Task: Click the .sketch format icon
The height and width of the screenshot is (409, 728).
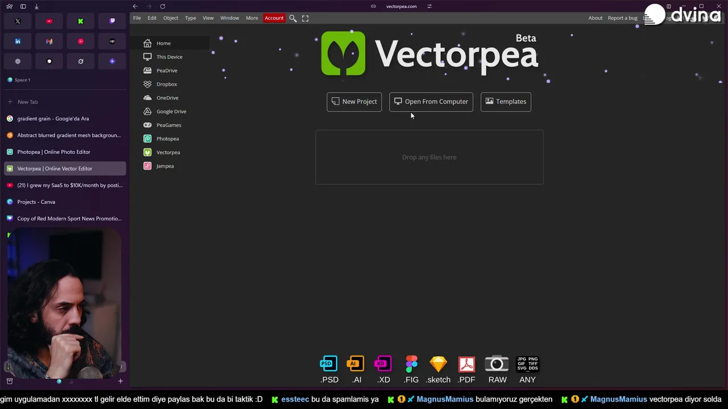Action: [x=439, y=369]
